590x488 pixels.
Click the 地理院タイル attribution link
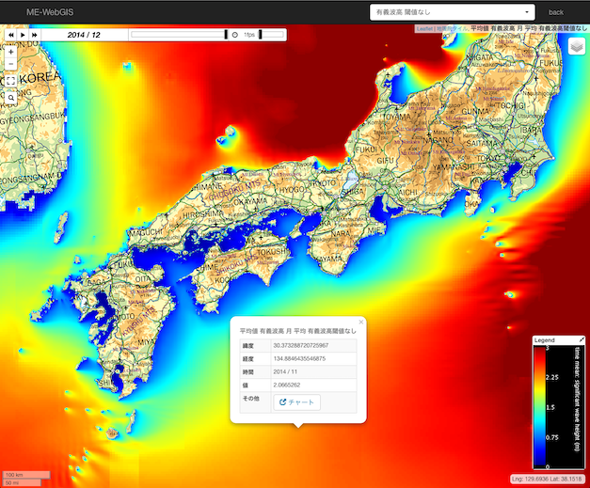click(452, 28)
